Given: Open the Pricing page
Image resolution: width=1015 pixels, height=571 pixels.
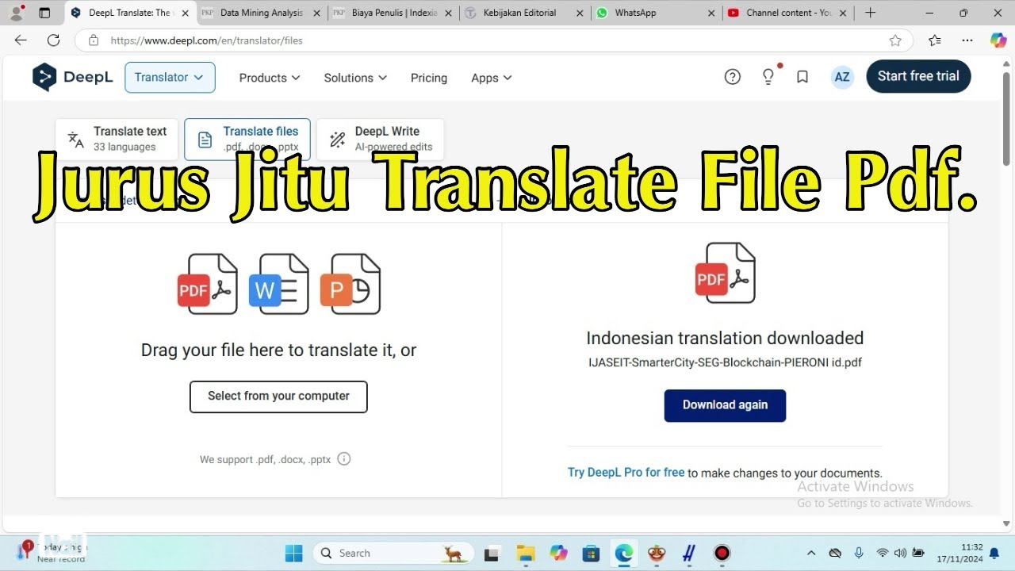Looking at the screenshot, I should pyautogui.click(x=429, y=78).
